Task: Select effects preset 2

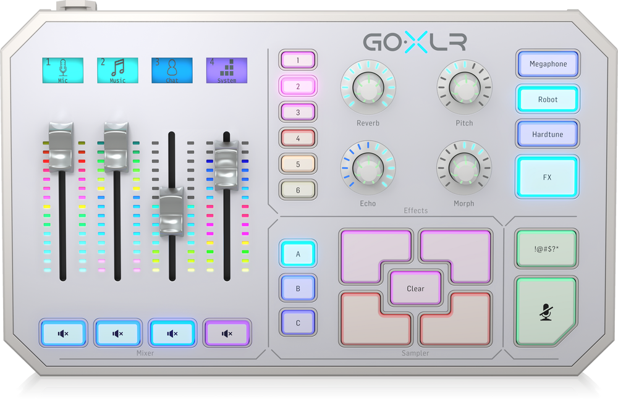Action: coord(298,86)
